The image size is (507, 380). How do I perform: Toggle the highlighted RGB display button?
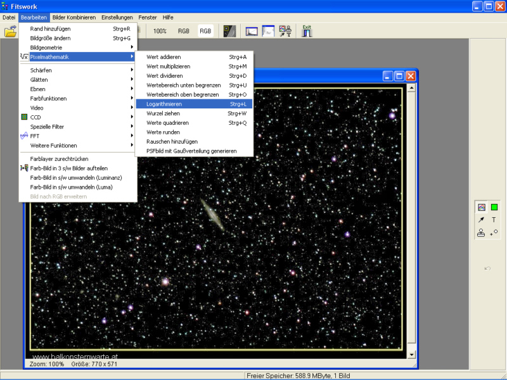tap(205, 30)
